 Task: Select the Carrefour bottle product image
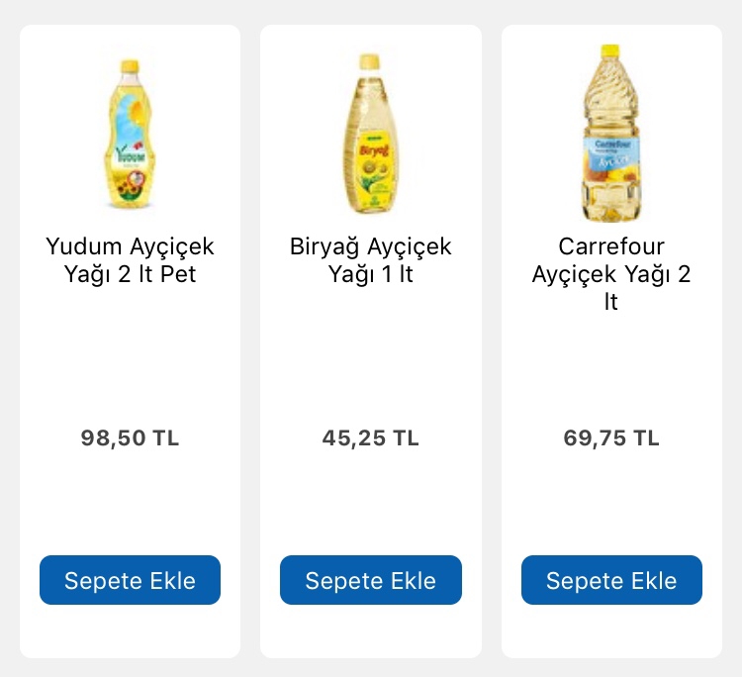[611, 134]
